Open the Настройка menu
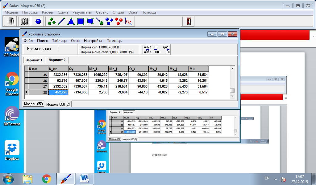The height and width of the screenshot is (185, 316). tap(93, 41)
